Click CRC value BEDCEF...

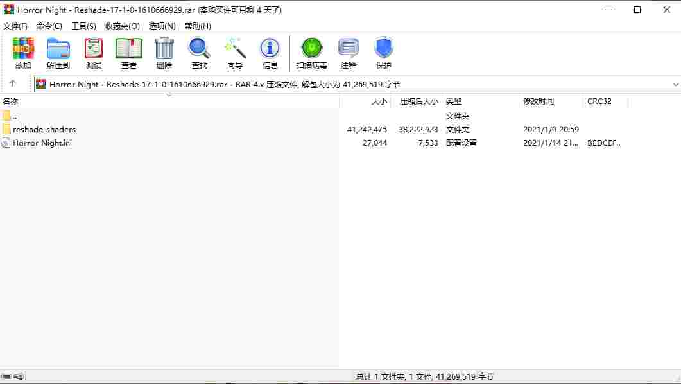605,143
